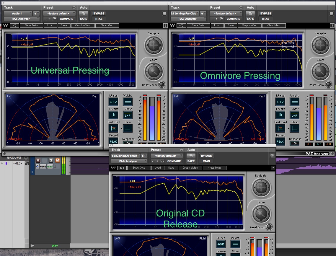
Task: Reset zoom in the Omnivore Pressing analyzer
Action: click(328, 84)
